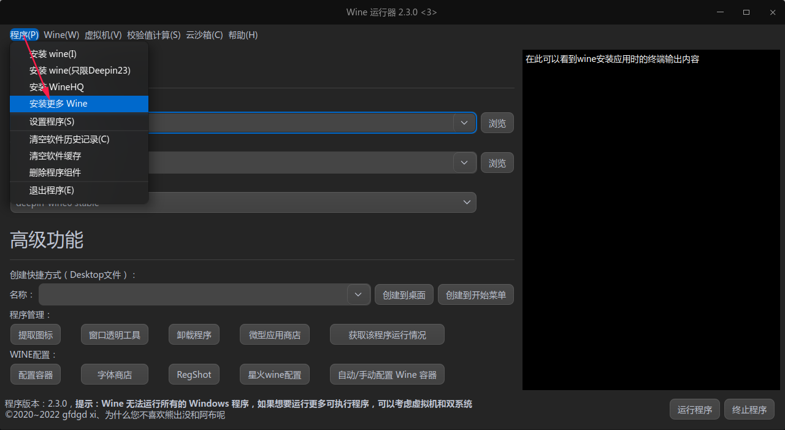Open the Wine(W) menu

tap(61, 35)
